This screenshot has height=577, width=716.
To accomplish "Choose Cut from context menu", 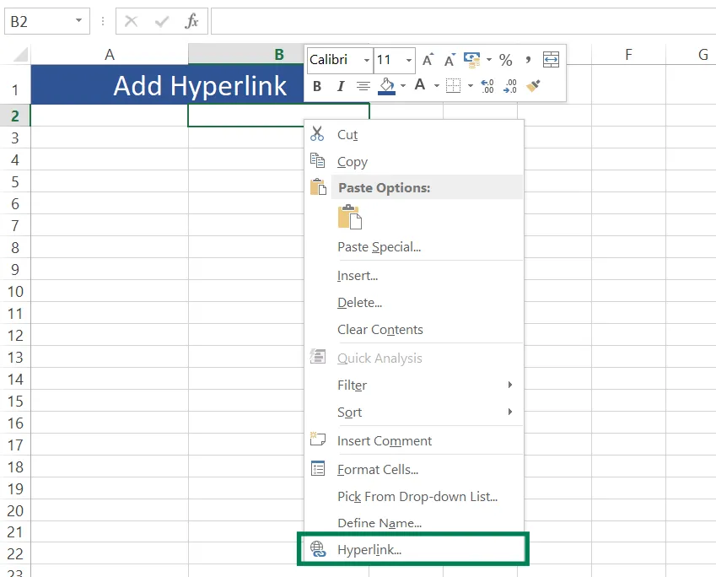I will click(414, 134).
